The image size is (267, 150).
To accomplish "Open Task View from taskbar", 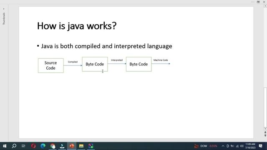I will pyautogui.click(x=23, y=146).
